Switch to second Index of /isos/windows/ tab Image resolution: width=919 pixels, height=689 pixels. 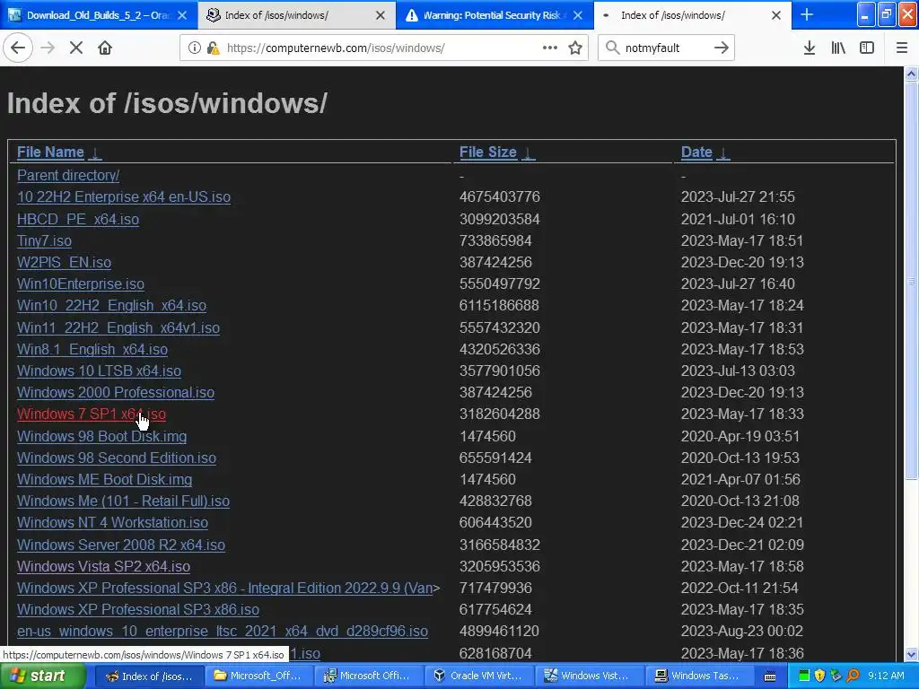(x=692, y=15)
